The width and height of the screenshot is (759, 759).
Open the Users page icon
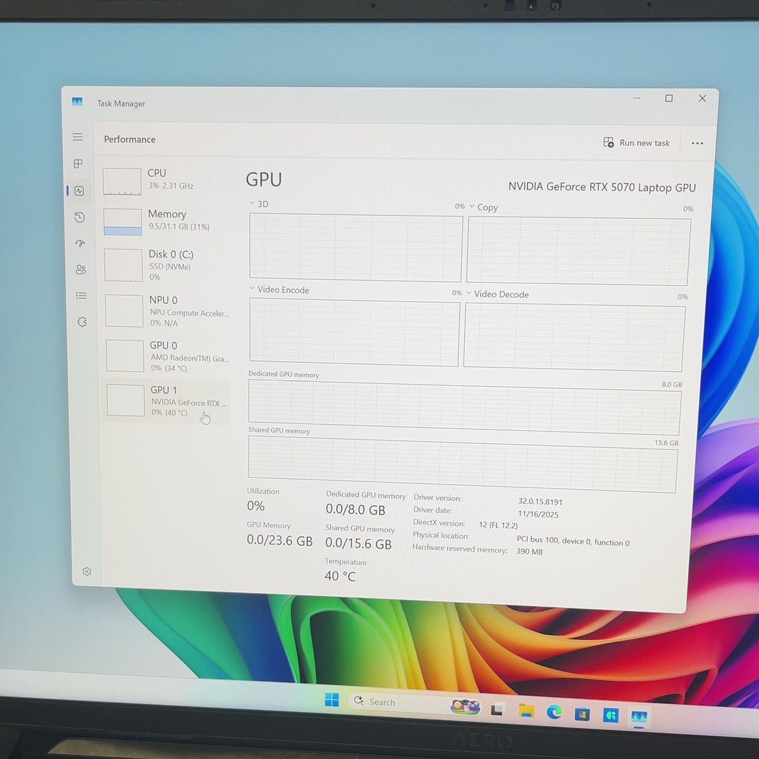tap(81, 269)
